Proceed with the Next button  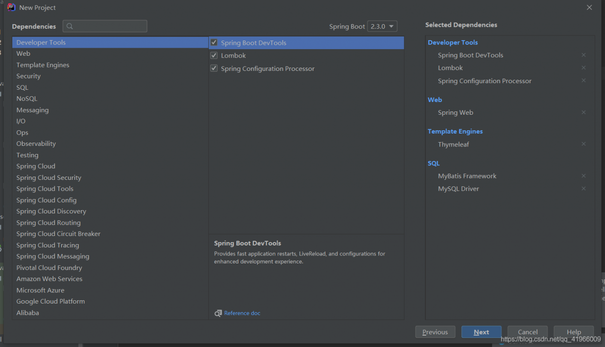tap(482, 332)
